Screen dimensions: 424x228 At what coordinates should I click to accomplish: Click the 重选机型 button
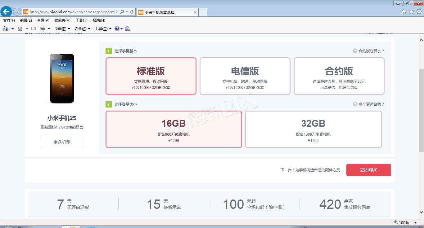coord(62,142)
